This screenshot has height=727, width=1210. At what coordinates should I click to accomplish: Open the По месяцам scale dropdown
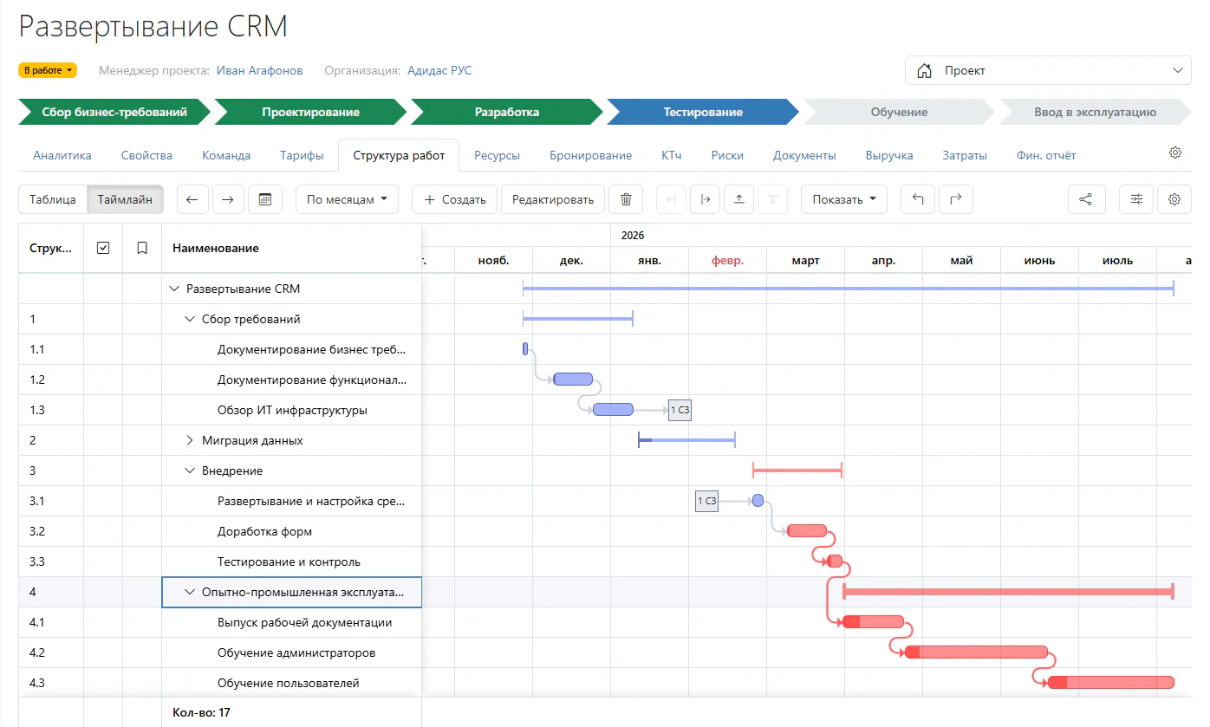point(347,199)
